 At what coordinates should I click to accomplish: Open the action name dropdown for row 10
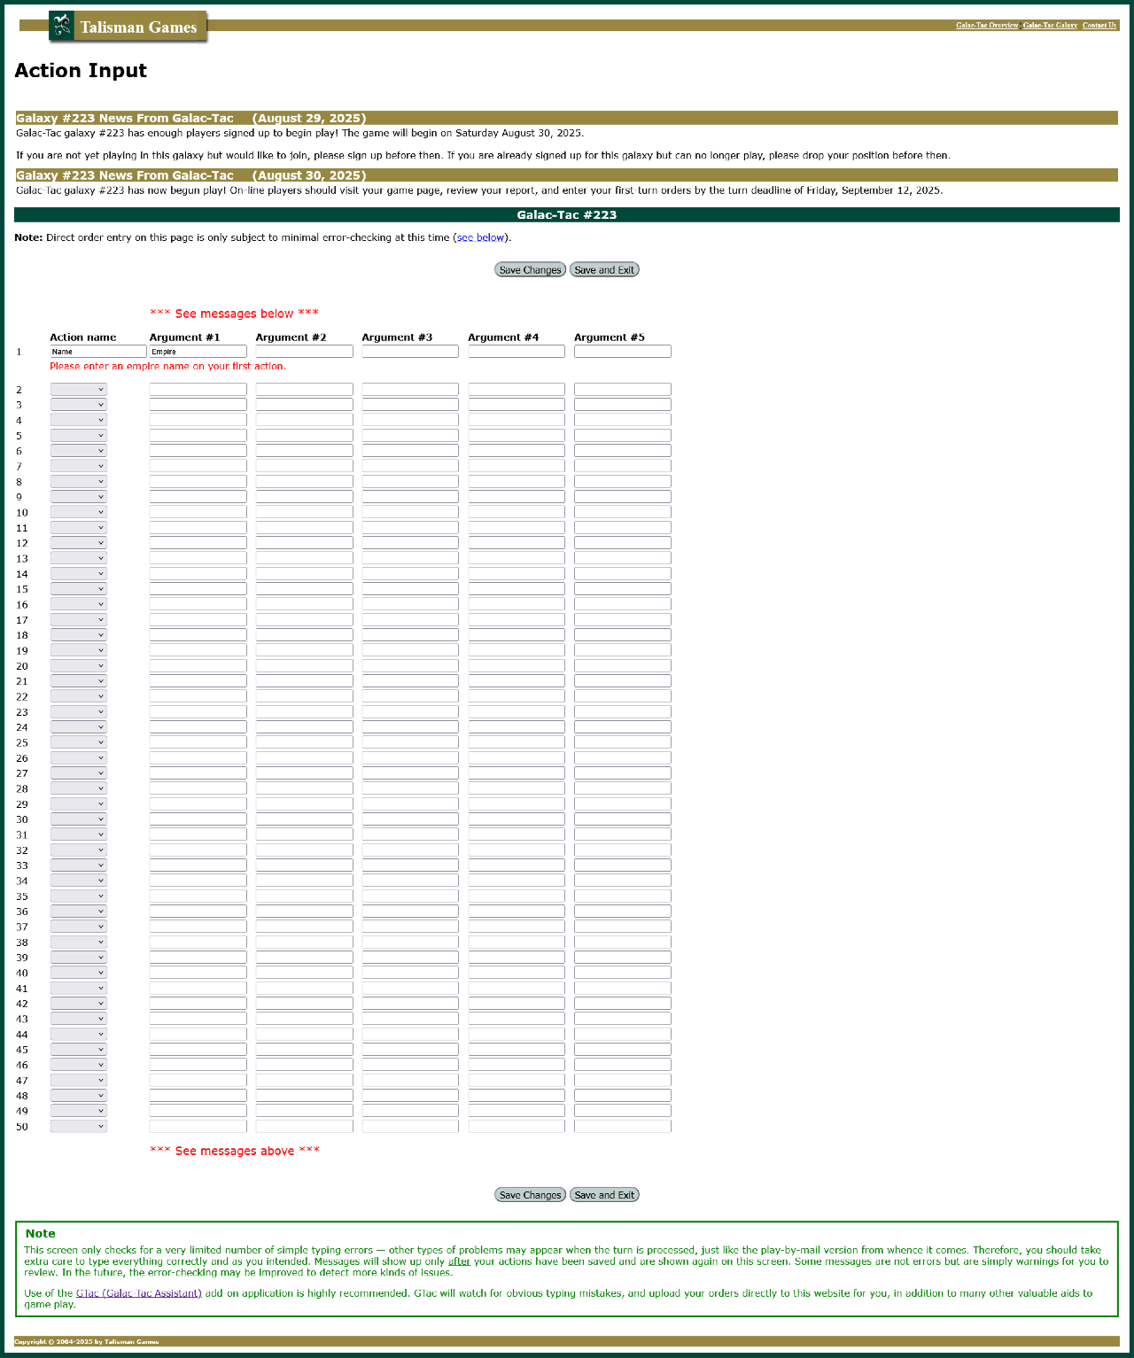pyautogui.click(x=79, y=512)
